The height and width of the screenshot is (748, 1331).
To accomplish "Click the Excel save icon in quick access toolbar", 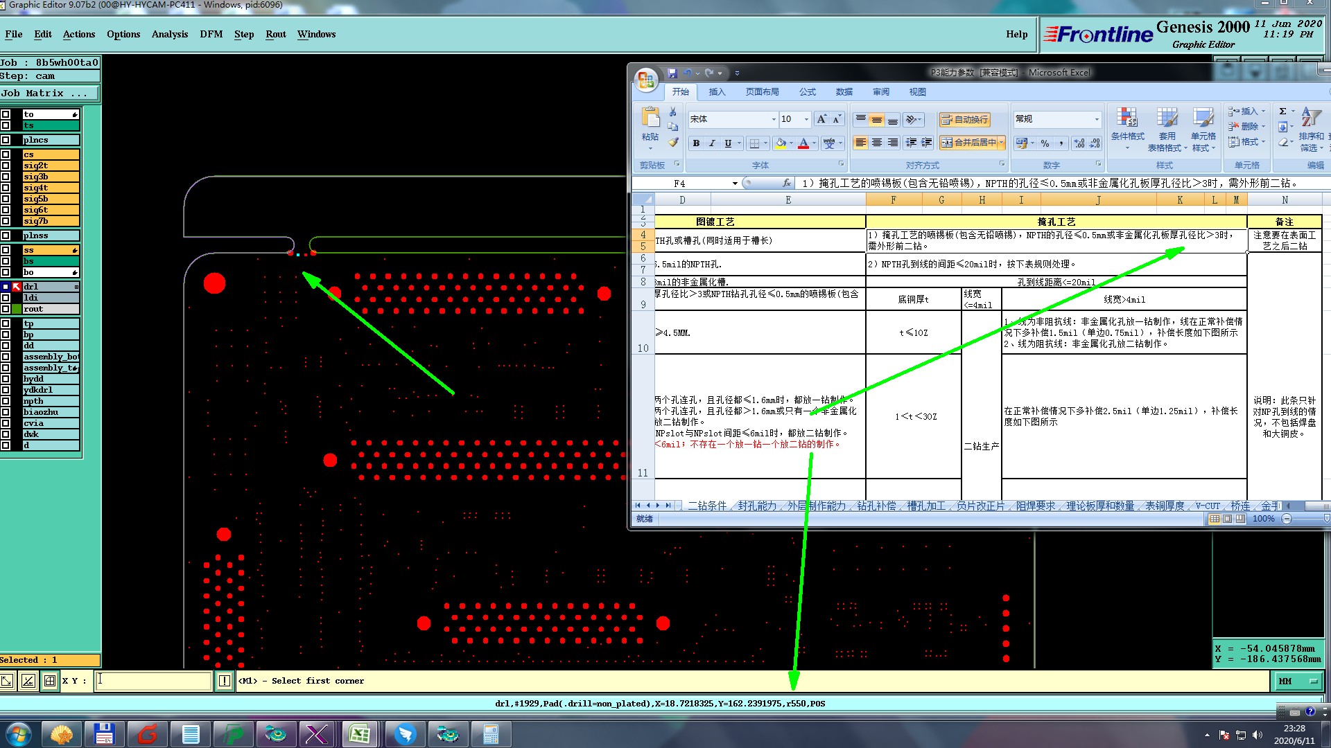I will pyautogui.click(x=672, y=73).
